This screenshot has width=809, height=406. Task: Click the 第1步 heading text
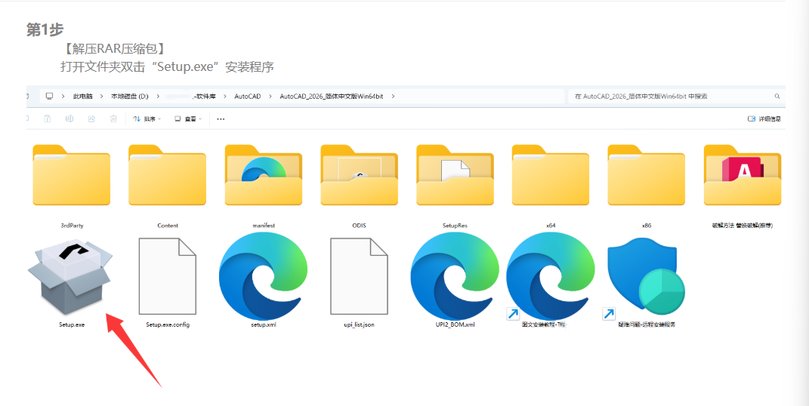[45, 30]
